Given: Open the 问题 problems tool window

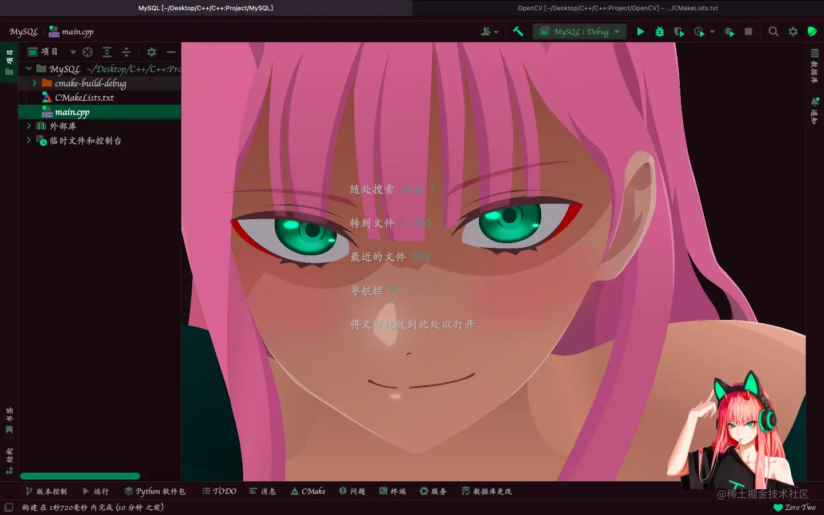Looking at the screenshot, I should (x=352, y=491).
